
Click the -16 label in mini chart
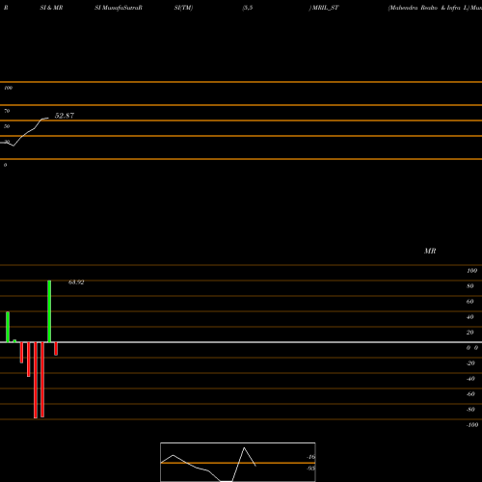pos(310,457)
